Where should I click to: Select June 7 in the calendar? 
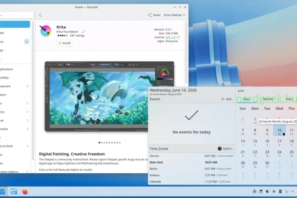click(243, 131)
